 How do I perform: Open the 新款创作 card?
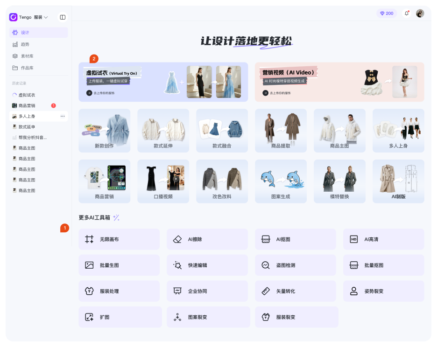tap(104, 131)
